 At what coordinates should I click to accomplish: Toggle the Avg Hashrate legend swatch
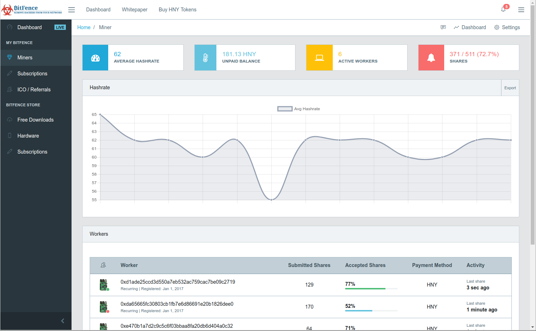pyautogui.click(x=285, y=109)
